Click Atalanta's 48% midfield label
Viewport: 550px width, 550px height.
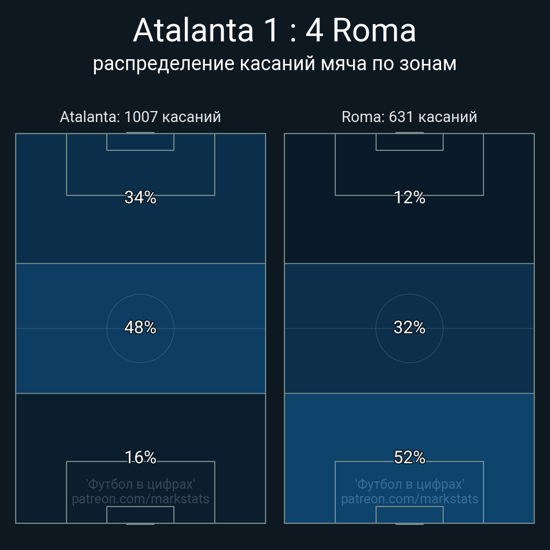coord(140,327)
